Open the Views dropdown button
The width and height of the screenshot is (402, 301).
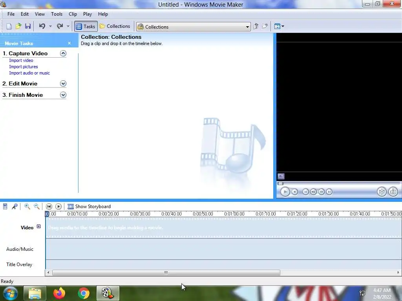[279, 26]
